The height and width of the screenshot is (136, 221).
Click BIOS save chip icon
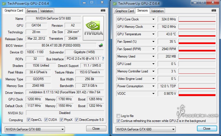tap(101, 45)
